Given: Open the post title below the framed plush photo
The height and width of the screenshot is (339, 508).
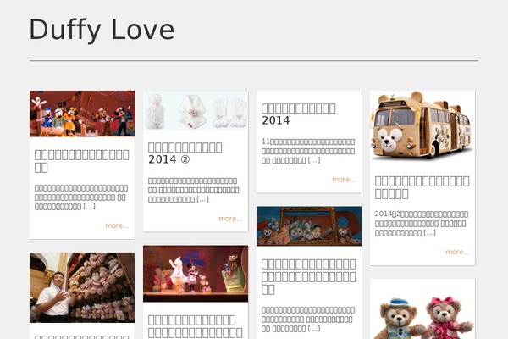Looking at the screenshot, I should [x=309, y=277].
